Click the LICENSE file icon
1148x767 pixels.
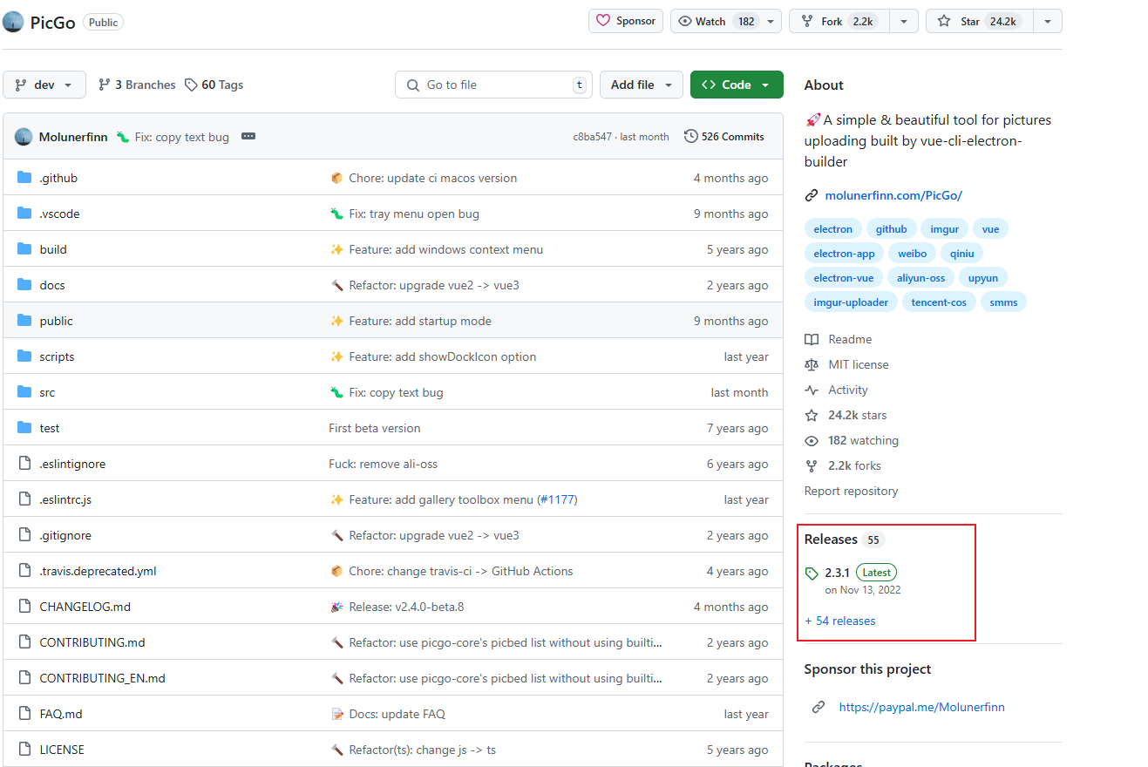coord(24,750)
